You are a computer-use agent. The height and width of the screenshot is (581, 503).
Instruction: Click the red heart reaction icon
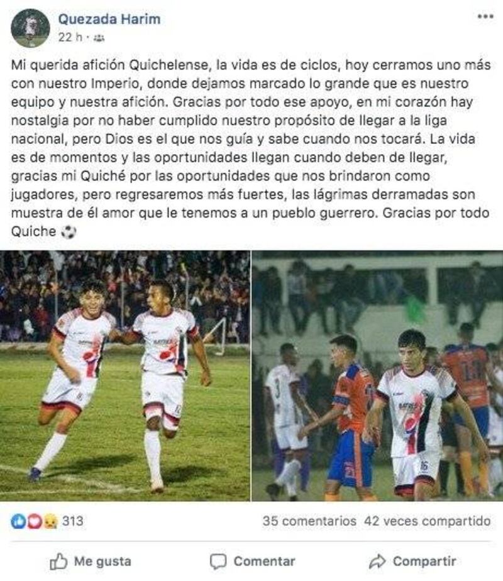(34, 521)
